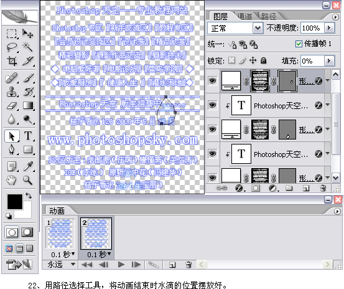
Task: Create new fill or adjustment layer
Action: pyautogui.click(x=272, y=188)
